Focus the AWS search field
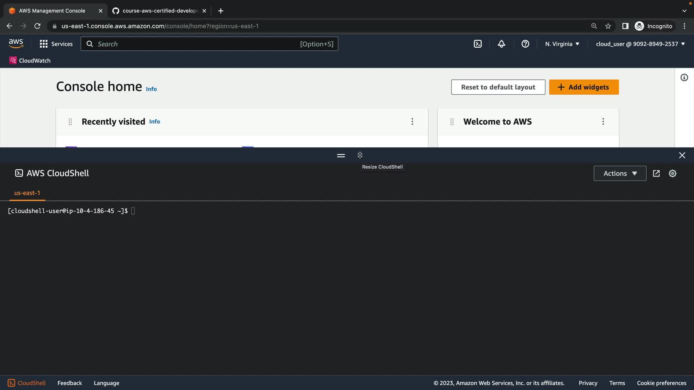 point(197,44)
